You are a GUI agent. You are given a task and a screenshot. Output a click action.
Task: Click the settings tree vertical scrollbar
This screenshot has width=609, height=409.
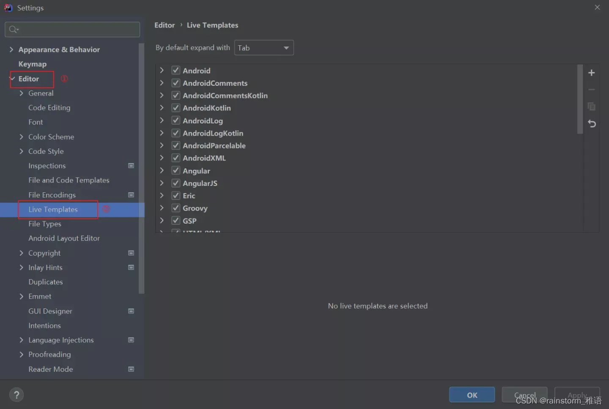141,168
